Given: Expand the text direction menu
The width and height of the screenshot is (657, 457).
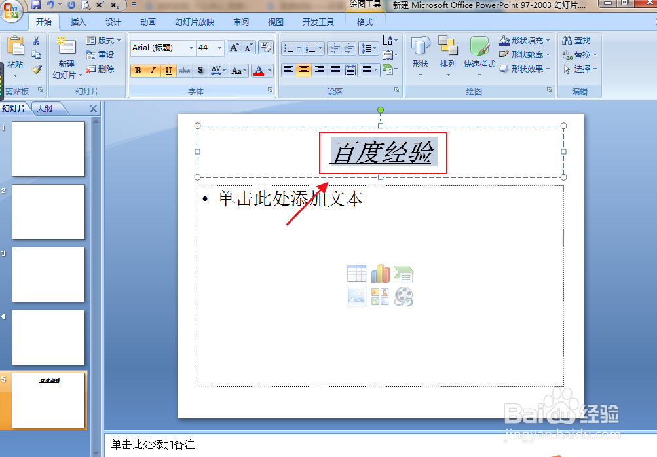Looking at the screenshot, I should point(390,40).
